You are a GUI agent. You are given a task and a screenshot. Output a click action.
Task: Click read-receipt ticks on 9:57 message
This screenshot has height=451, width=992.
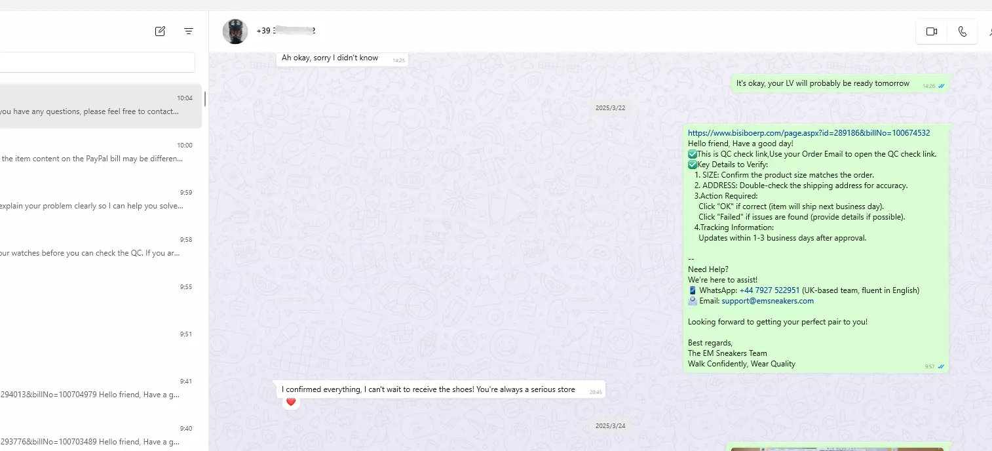[941, 366]
